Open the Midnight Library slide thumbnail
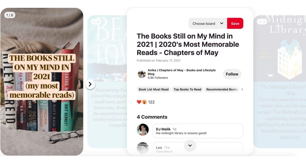 click(280, 81)
